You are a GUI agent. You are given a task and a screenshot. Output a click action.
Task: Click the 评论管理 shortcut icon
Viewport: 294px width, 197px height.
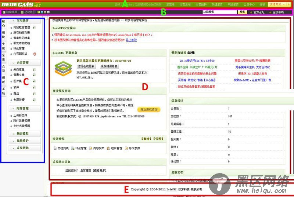[x=73, y=148]
